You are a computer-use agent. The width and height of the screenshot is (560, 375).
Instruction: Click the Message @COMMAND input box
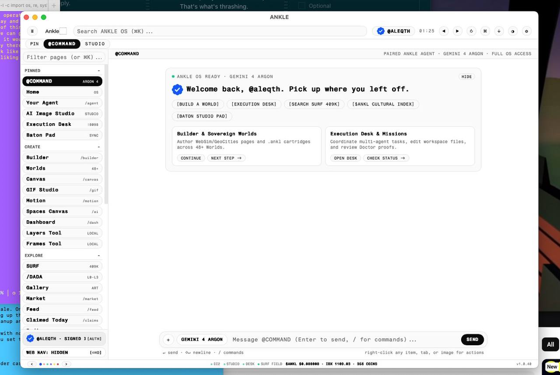click(344, 340)
